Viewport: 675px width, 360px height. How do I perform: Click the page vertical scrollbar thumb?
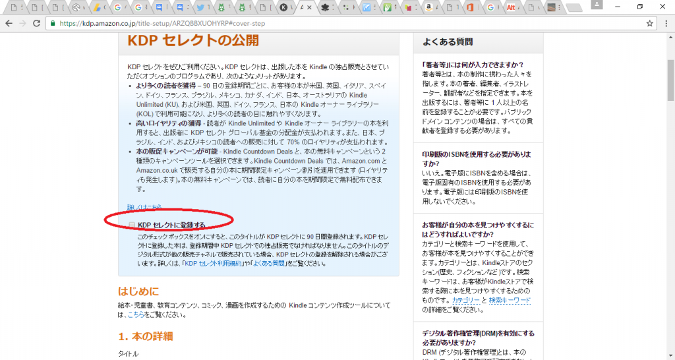click(x=670, y=80)
